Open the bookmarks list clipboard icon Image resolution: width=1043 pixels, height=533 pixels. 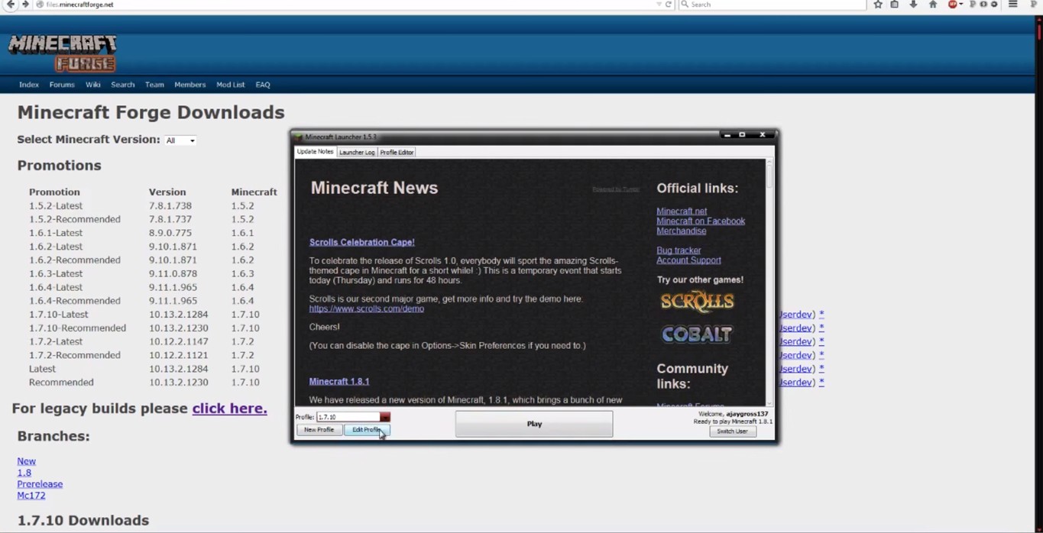click(895, 5)
